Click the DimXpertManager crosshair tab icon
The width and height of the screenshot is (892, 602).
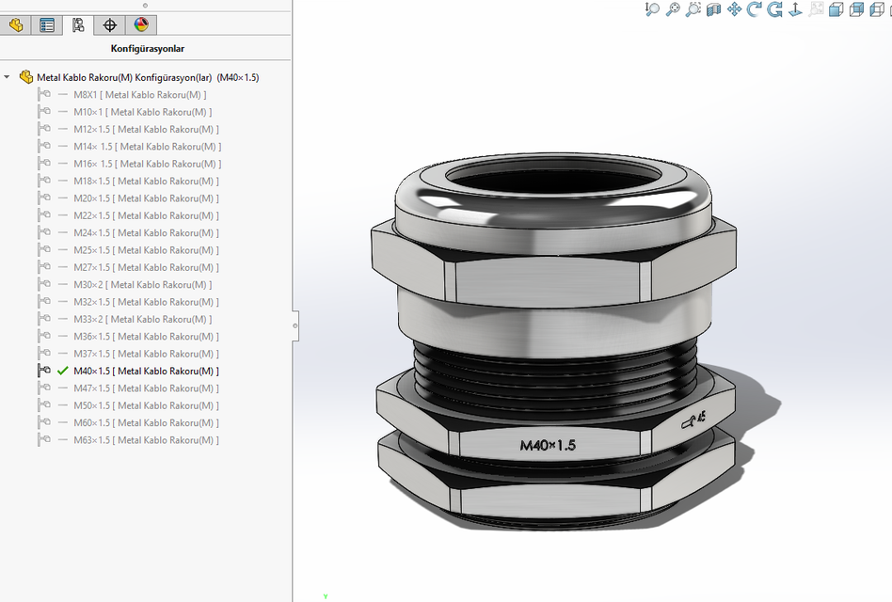point(109,25)
